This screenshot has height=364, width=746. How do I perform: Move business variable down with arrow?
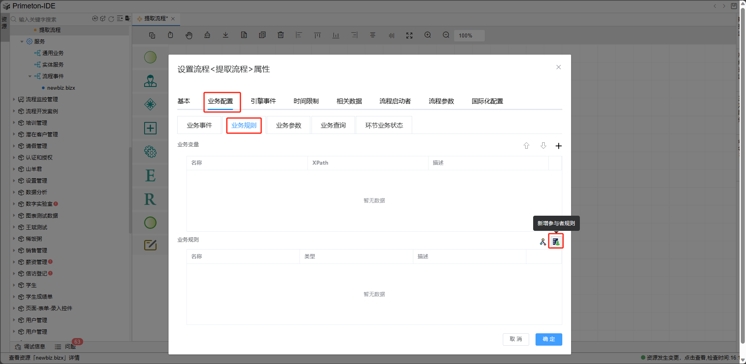click(x=543, y=146)
